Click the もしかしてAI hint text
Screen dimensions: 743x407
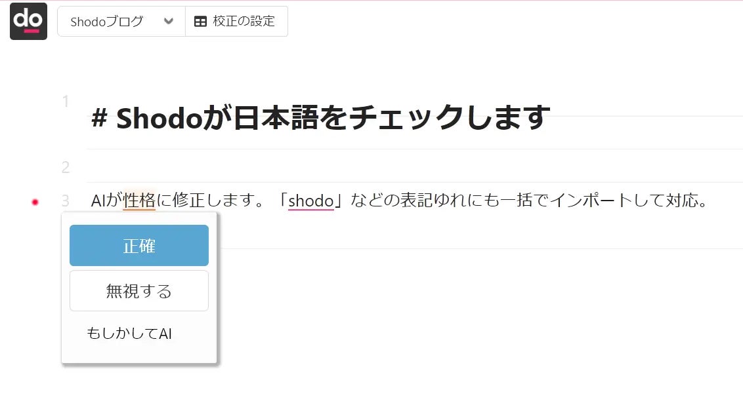click(x=129, y=333)
